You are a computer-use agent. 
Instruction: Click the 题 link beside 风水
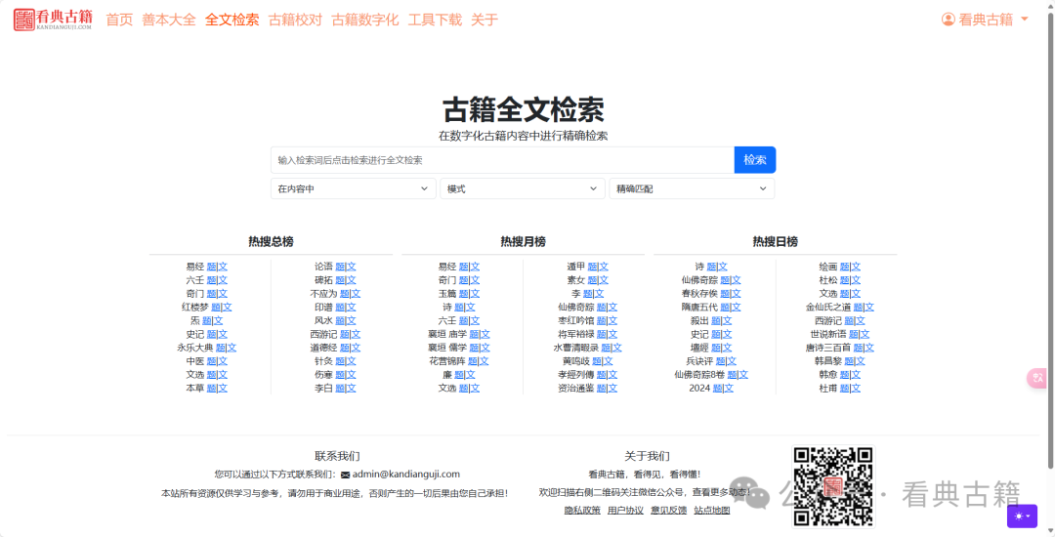(x=340, y=320)
